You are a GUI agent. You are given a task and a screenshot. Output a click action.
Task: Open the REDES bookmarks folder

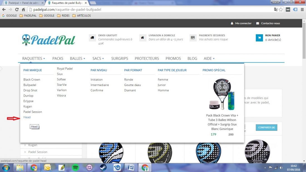pyautogui.click(x=63, y=16)
